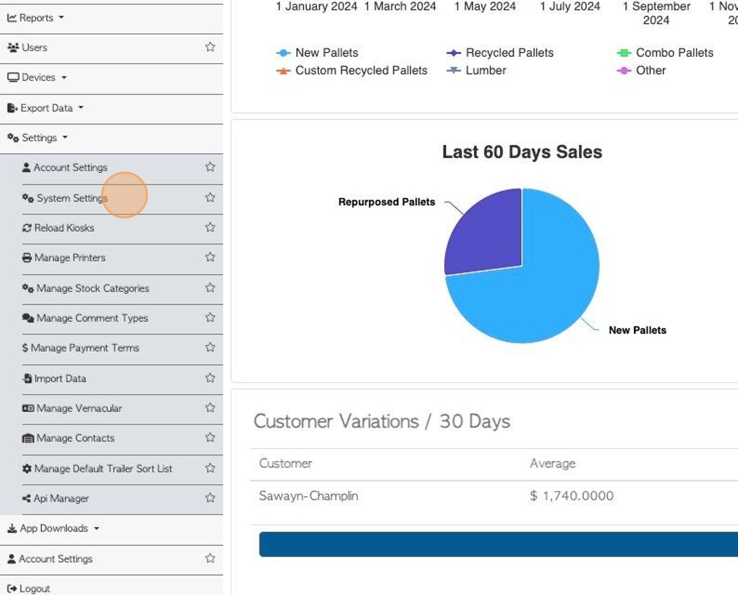Toggle the Api Manager favorite star
This screenshot has height=595, width=738.
coord(210,497)
